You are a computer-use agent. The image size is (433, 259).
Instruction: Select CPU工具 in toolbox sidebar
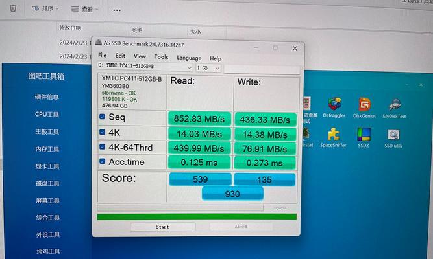47,115
